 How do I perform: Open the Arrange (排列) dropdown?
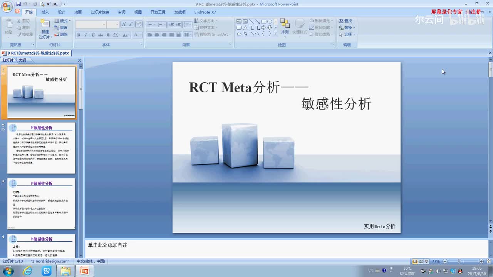point(285,27)
